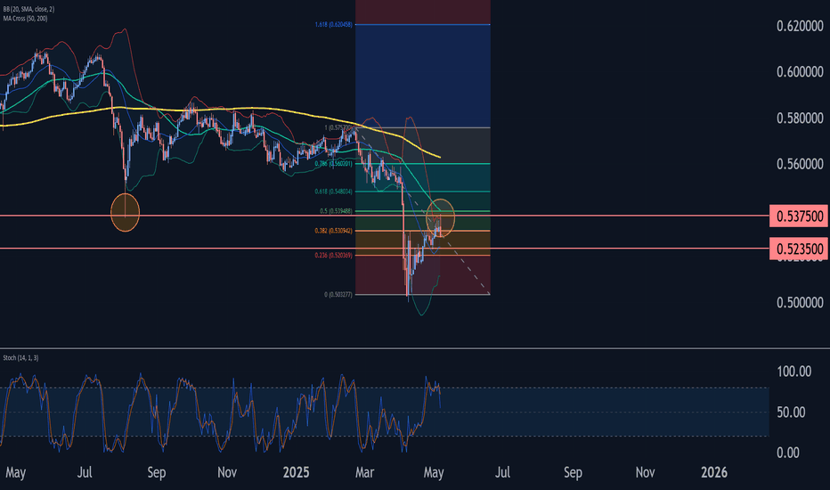Click the 2026 label on the time axis
Viewport: 830px width, 490px height.
tap(714, 472)
